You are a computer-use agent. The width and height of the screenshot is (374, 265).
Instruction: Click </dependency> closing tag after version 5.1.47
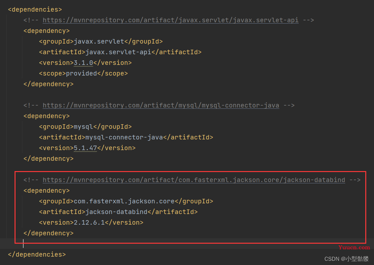(48, 159)
